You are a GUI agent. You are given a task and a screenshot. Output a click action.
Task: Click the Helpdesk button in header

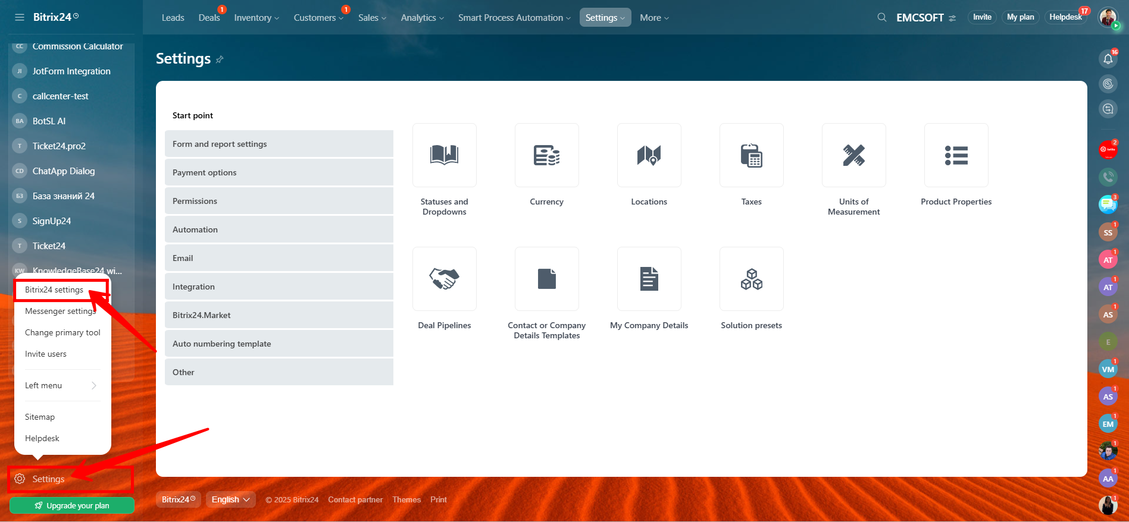pyautogui.click(x=1065, y=17)
